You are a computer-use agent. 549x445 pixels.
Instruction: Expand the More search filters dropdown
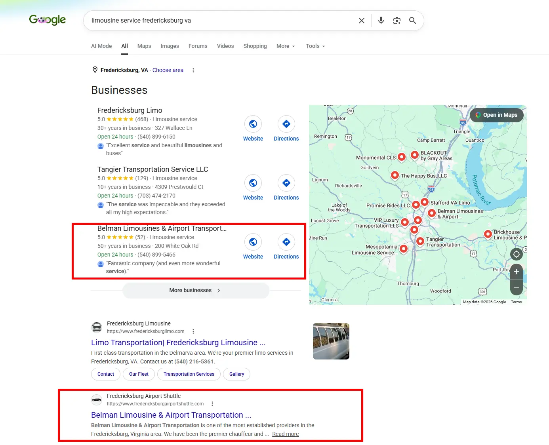286,46
